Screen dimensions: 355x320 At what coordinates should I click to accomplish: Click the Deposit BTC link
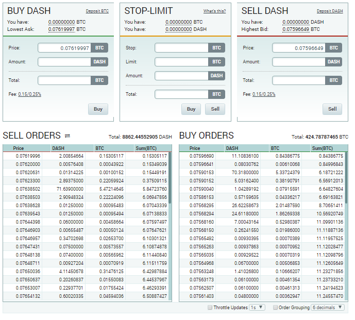click(x=97, y=11)
